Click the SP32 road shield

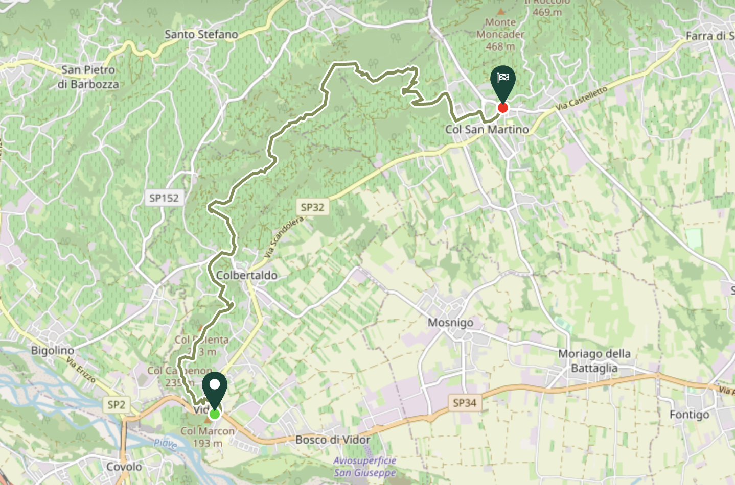point(312,207)
